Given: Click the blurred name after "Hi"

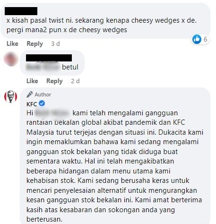Looking at the screenshot, I should pos(52,113).
